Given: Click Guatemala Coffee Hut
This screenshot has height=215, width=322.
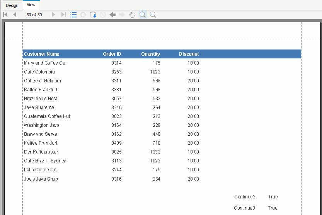Looking at the screenshot, I should click(x=47, y=116).
